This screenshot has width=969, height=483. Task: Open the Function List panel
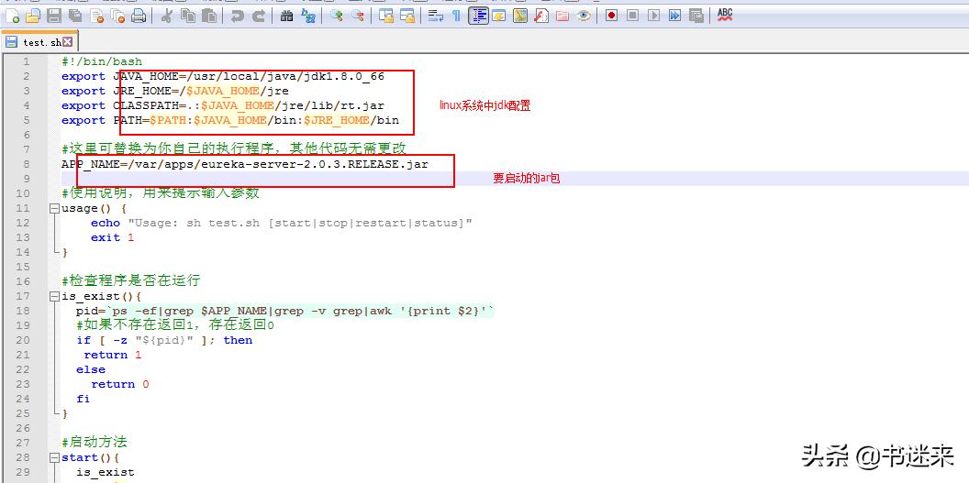tap(541, 16)
